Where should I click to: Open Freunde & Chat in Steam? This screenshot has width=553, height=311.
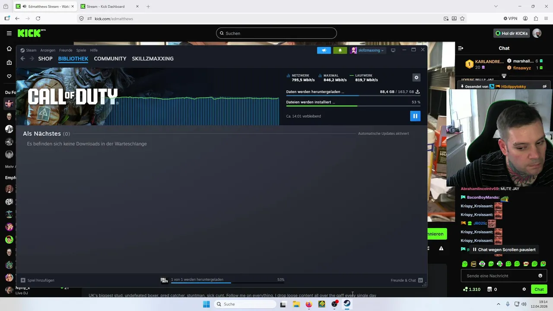(x=407, y=280)
